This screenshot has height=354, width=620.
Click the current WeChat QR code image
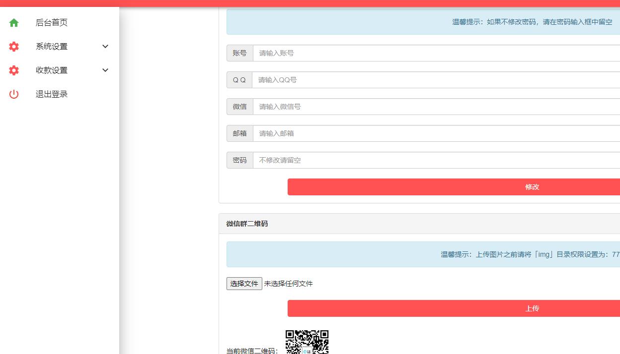(307, 342)
